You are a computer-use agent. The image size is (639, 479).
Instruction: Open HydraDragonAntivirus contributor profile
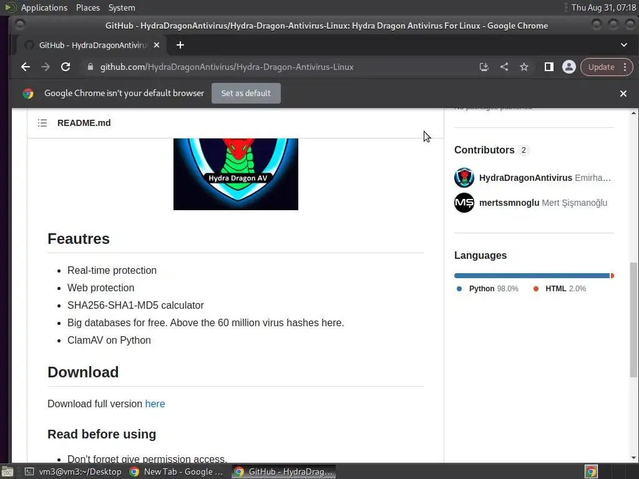click(x=525, y=178)
